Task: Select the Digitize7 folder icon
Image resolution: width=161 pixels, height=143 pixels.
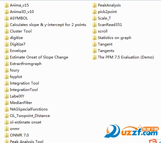Action: (7, 44)
